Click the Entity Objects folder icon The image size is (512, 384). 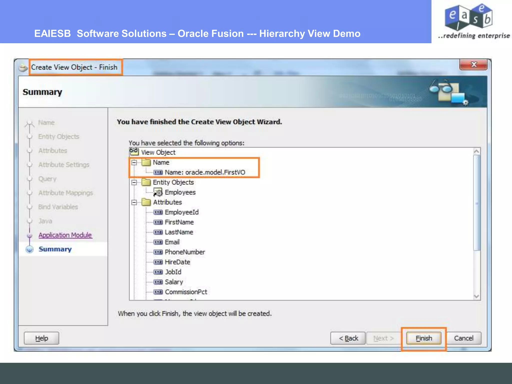tap(146, 182)
